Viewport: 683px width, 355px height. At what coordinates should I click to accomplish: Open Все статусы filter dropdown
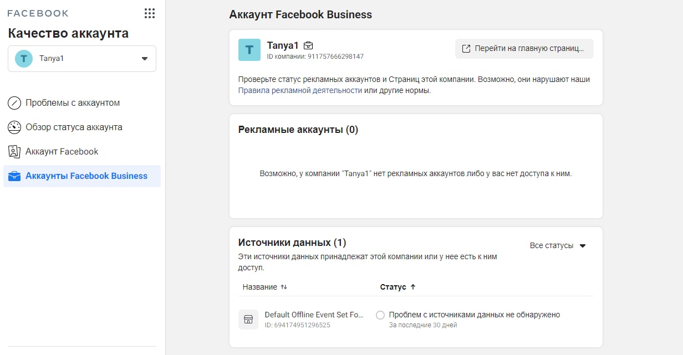[558, 246]
